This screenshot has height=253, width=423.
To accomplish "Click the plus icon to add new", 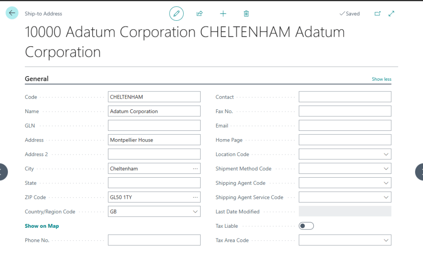I will pos(223,14).
